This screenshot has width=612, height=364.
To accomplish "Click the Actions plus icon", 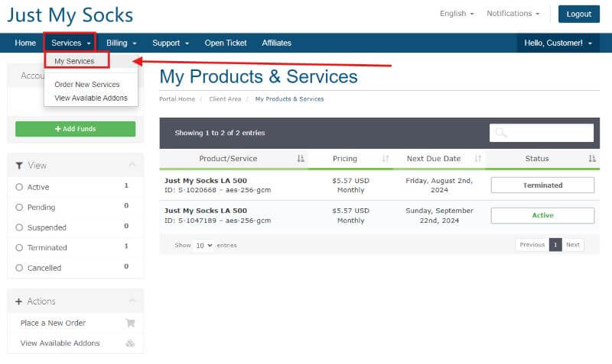I will pyautogui.click(x=18, y=301).
